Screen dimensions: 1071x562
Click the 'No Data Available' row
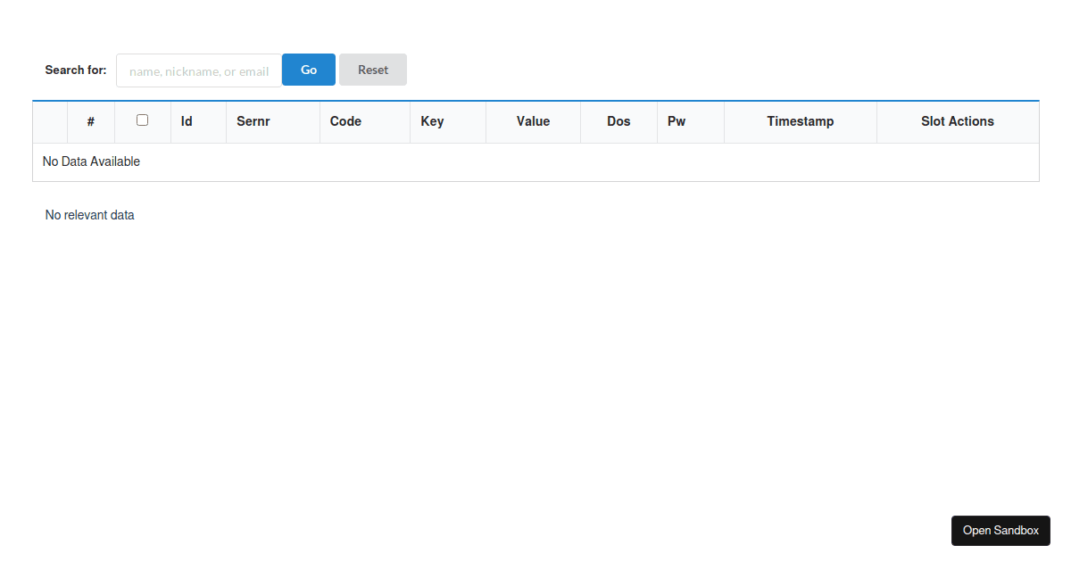(91, 161)
